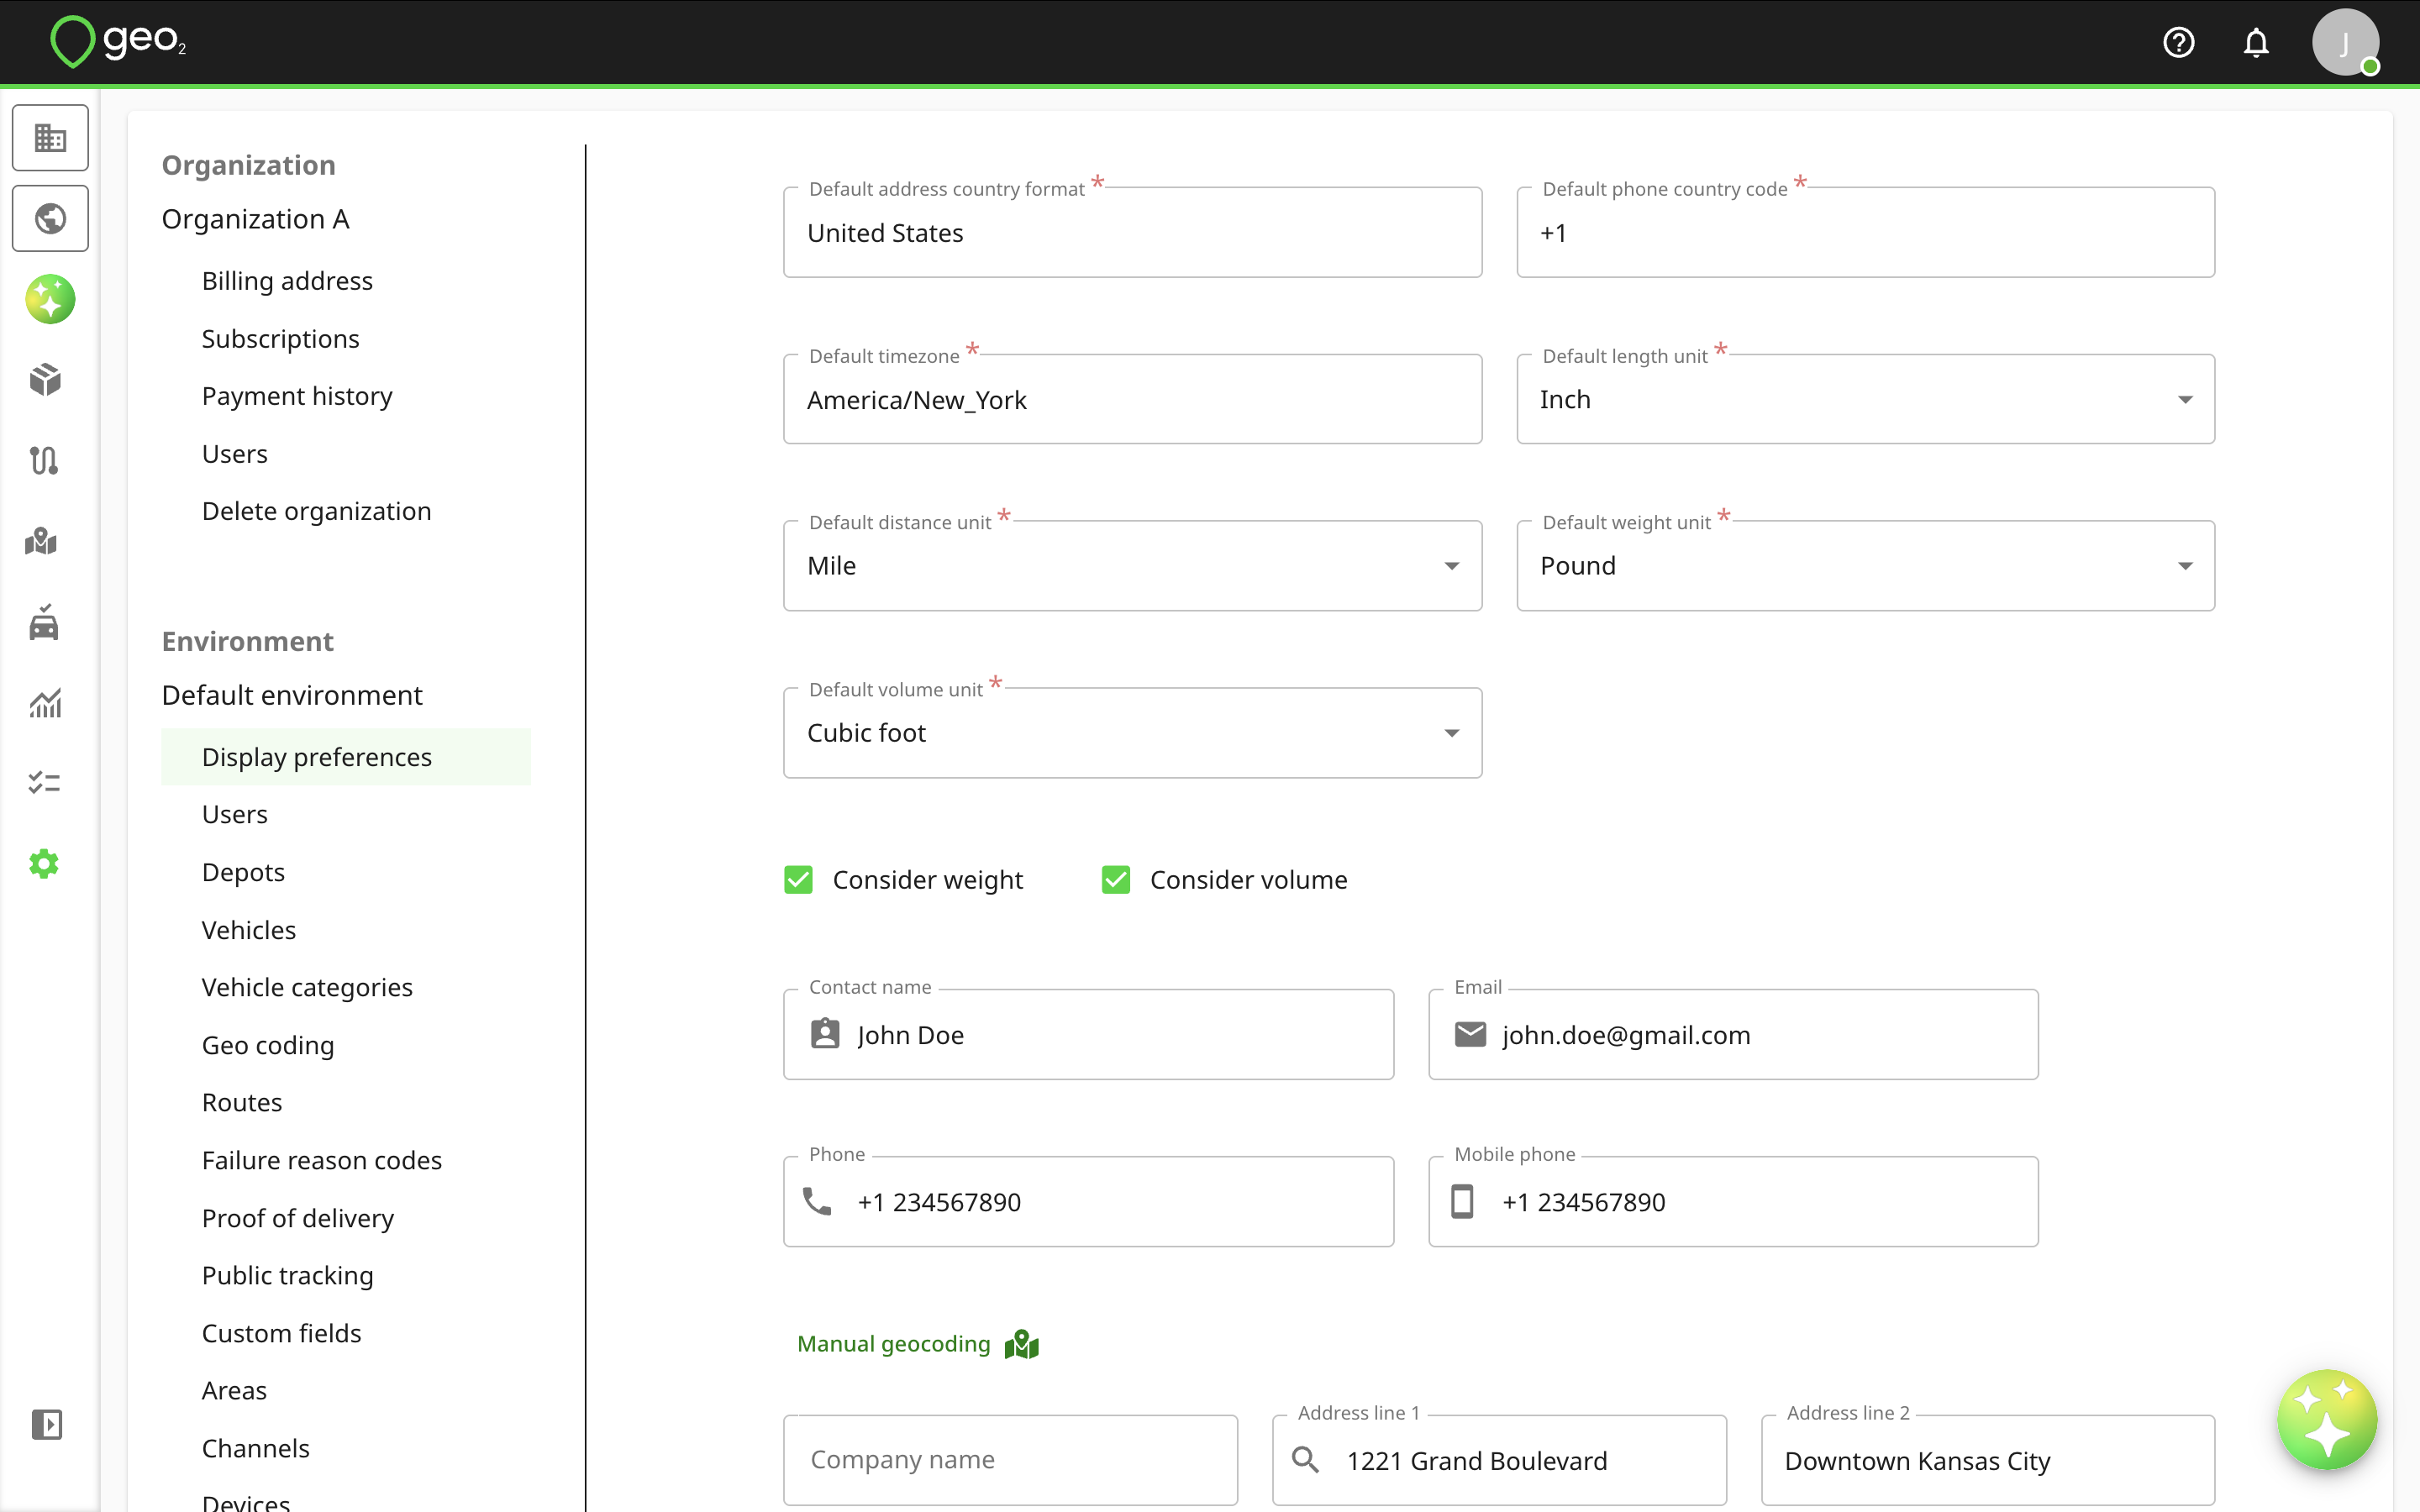Open the help question mark icon
The height and width of the screenshot is (1512, 2420).
pos(2178,42)
